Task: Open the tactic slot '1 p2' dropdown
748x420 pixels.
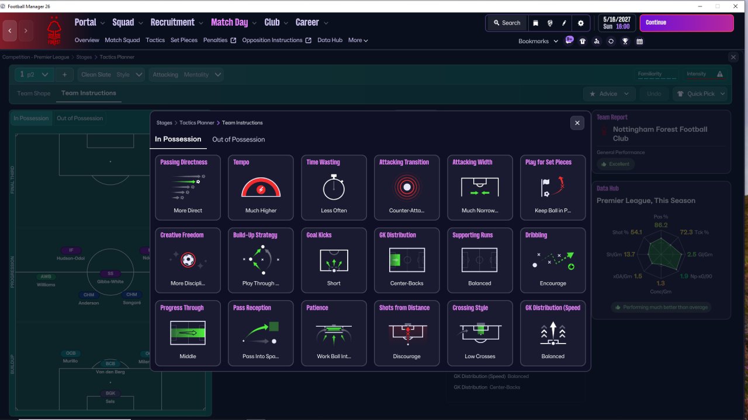Action: tap(34, 75)
